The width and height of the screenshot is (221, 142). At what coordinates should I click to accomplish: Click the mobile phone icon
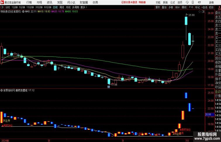pyautogui.click(x=193, y=2)
